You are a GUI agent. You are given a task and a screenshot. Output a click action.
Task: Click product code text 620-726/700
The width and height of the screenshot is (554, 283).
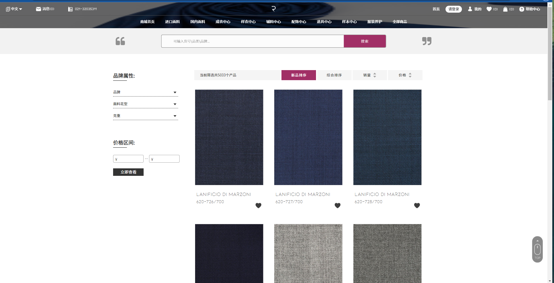coord(210,202)
